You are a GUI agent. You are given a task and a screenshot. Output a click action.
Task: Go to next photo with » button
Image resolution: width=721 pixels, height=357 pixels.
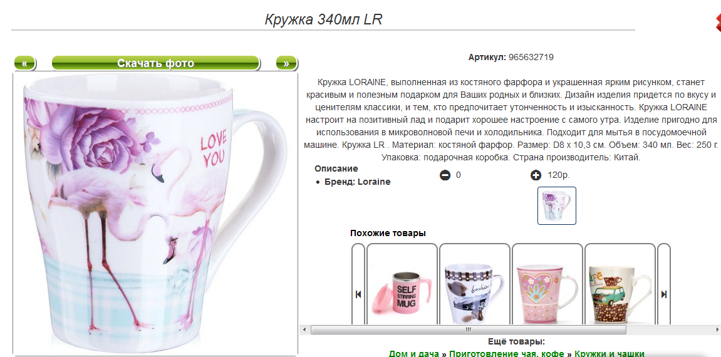pyautogui.click(x=286, y=63)
